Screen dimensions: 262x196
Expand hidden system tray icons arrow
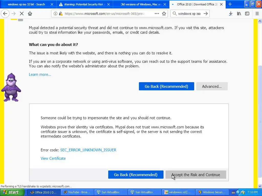click(238, 192)
